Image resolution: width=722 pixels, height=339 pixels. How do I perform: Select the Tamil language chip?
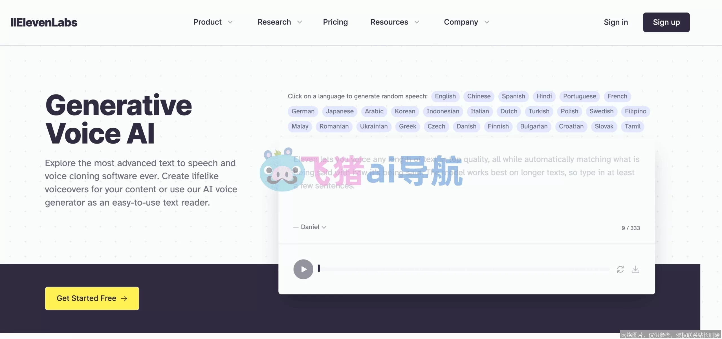(x=633, y=126)
